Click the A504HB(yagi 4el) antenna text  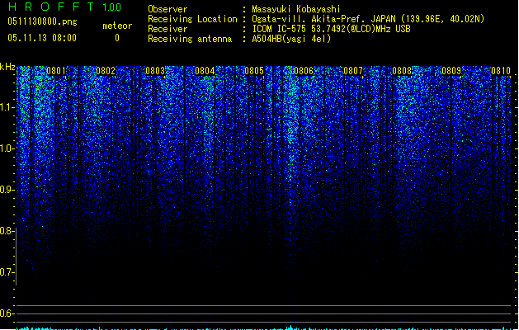pyautogui.click(x=291, y=39)
